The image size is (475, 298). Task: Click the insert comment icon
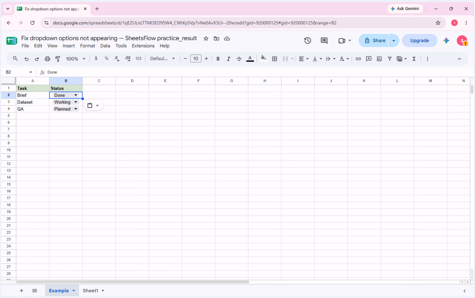click(x=369, y=59)
